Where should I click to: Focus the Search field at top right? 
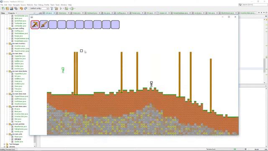(x=254, y=5)
